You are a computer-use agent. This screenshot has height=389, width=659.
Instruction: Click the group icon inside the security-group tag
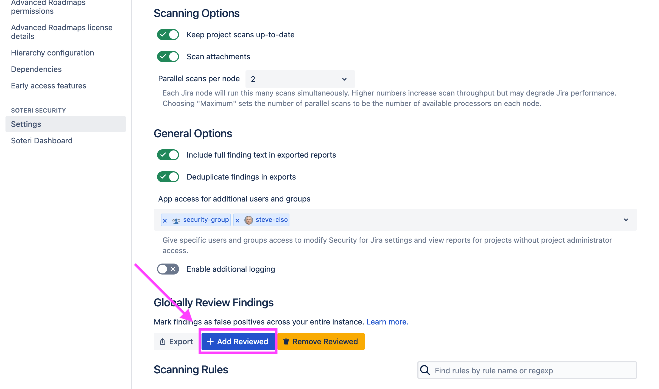tap(176, 220)
